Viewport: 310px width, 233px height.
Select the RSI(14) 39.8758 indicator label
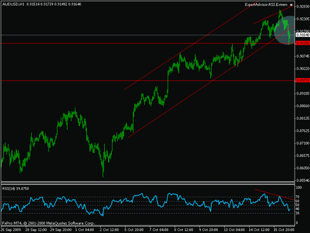pyautogui.click(x=15, y=189)
